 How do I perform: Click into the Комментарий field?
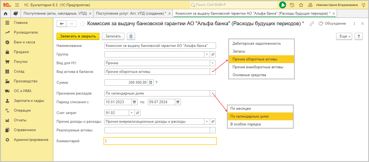click(160, 141)
